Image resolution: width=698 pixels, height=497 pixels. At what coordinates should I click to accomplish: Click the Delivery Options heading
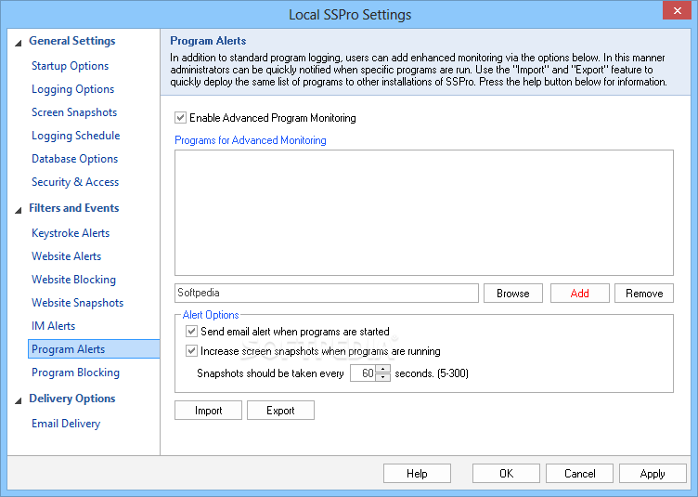pyautogui.click(x=71, y=399)
